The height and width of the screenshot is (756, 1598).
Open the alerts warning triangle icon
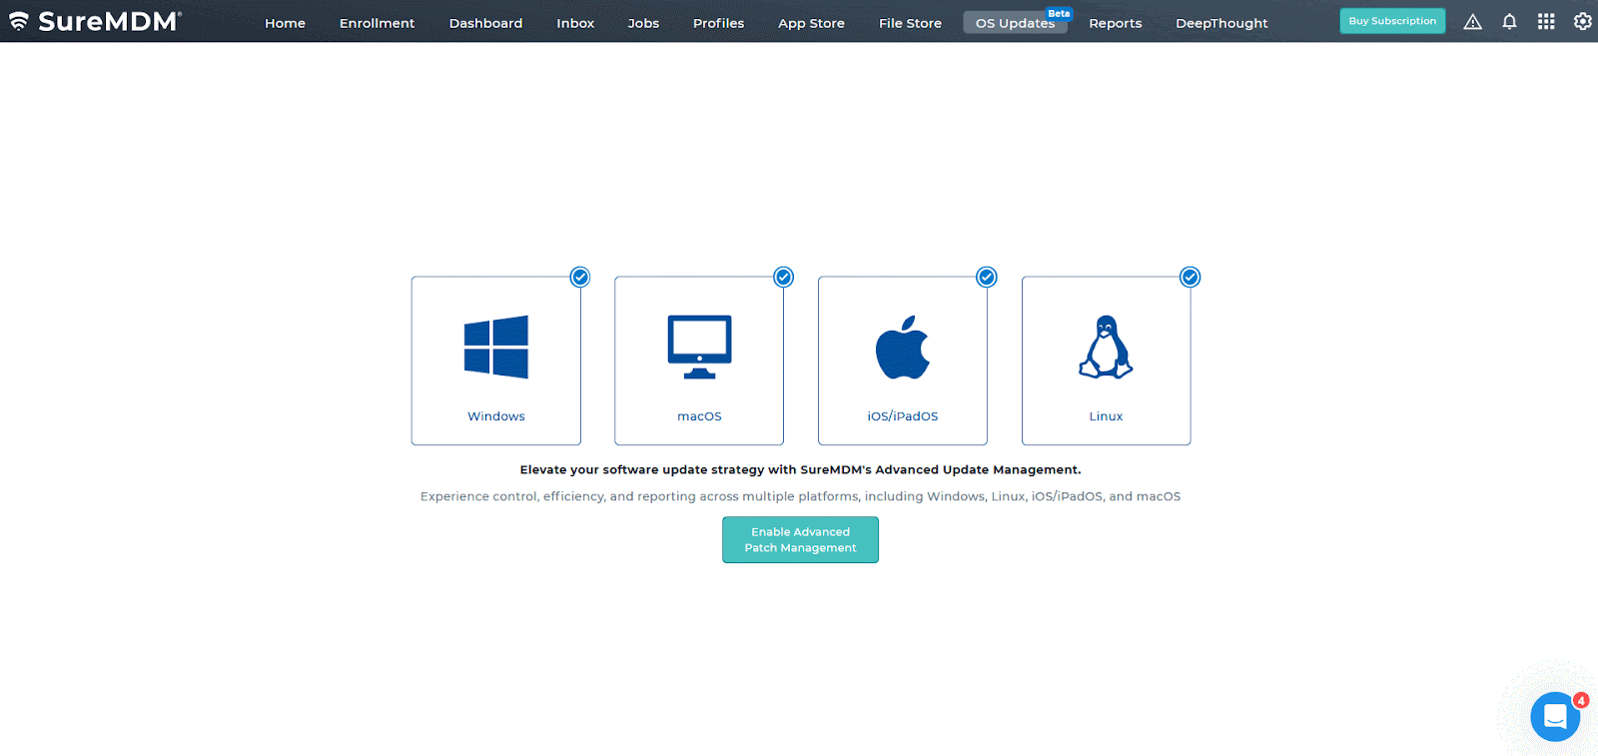point(1472,22)
